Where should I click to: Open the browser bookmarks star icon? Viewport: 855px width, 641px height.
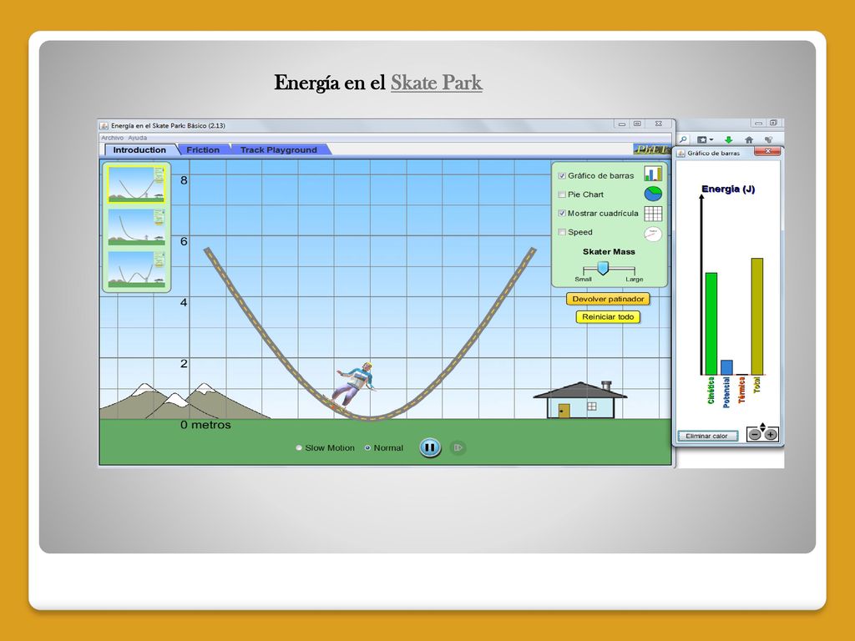[701, 140]
